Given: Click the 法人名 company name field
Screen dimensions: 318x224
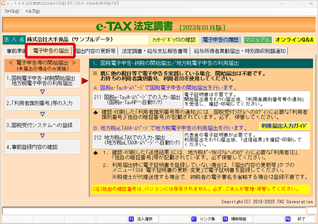Looking at the screenshot, I should click(x=87, y=39).
